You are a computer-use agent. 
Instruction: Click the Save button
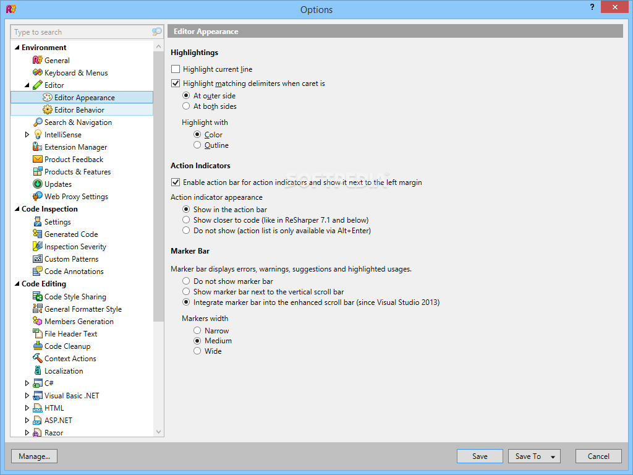coord(480,456)
